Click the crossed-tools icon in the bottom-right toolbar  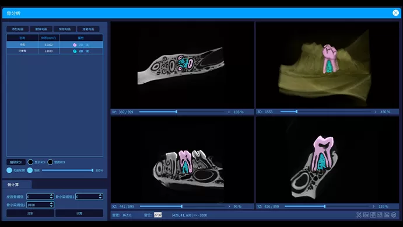(359, 215)
